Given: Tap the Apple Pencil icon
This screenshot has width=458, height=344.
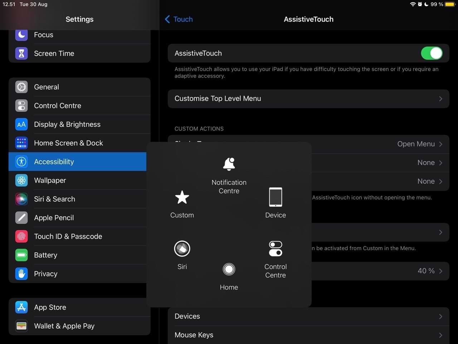Looking at the screenshot, I should coord(21,218).
